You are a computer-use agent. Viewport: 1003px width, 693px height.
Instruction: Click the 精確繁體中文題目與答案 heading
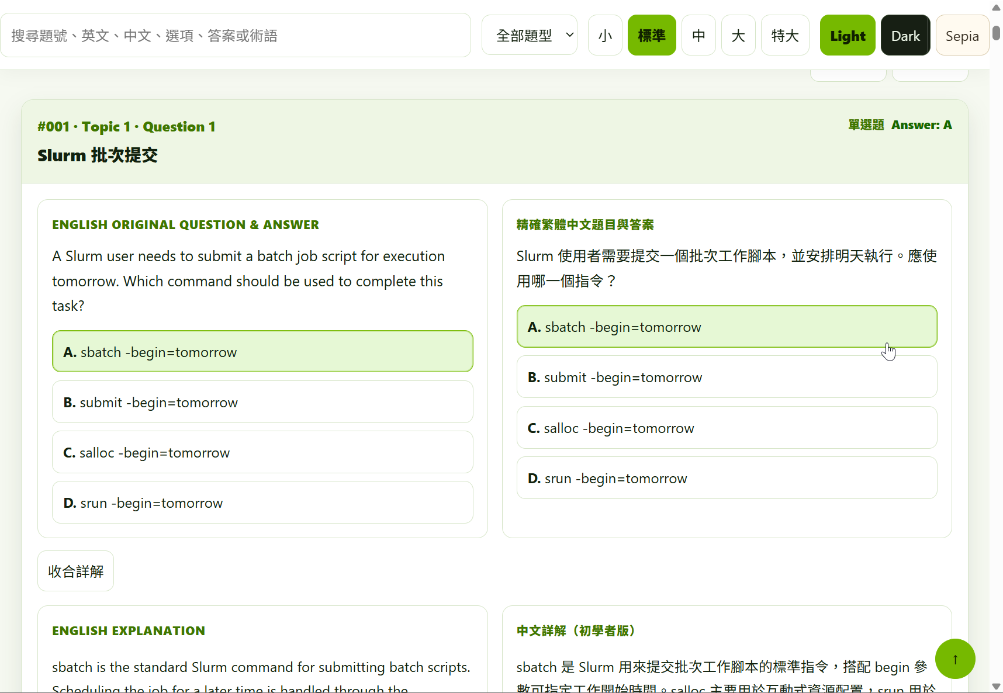pos(585,225)
